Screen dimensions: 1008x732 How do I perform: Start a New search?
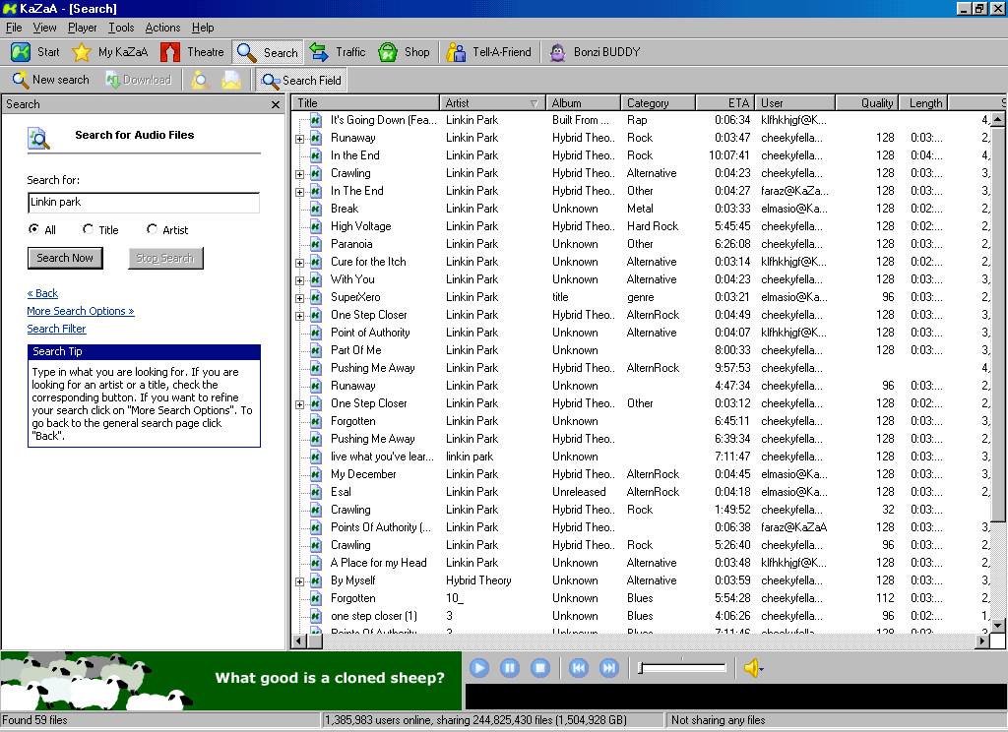pyautogui.click(x=51, y=80)
